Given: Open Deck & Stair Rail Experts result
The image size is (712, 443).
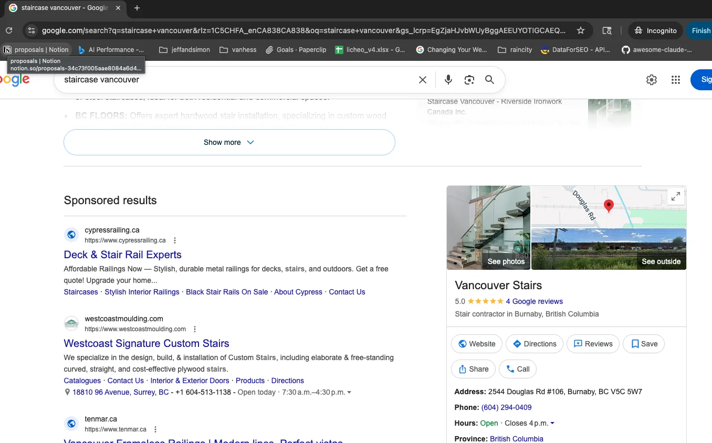Looking at the screenshot, I should tap(122, 255).
